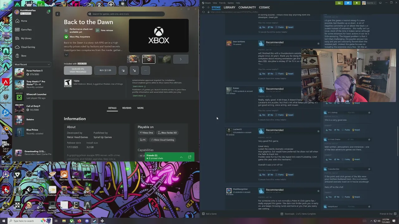Open Xbox app icon in taskbar

pos(72,221)
